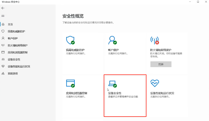Click the large laptop device security icon
This screenshot has width=209, height=121.
(113, 84)
